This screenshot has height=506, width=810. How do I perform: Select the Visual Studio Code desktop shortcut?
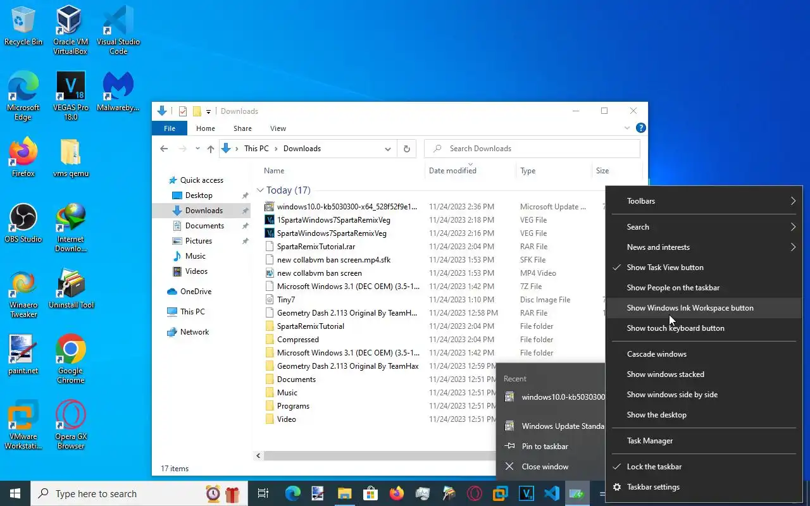(x=118, y=30)
